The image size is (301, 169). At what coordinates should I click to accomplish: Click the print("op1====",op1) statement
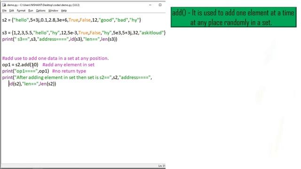click(x=25, y=71)
